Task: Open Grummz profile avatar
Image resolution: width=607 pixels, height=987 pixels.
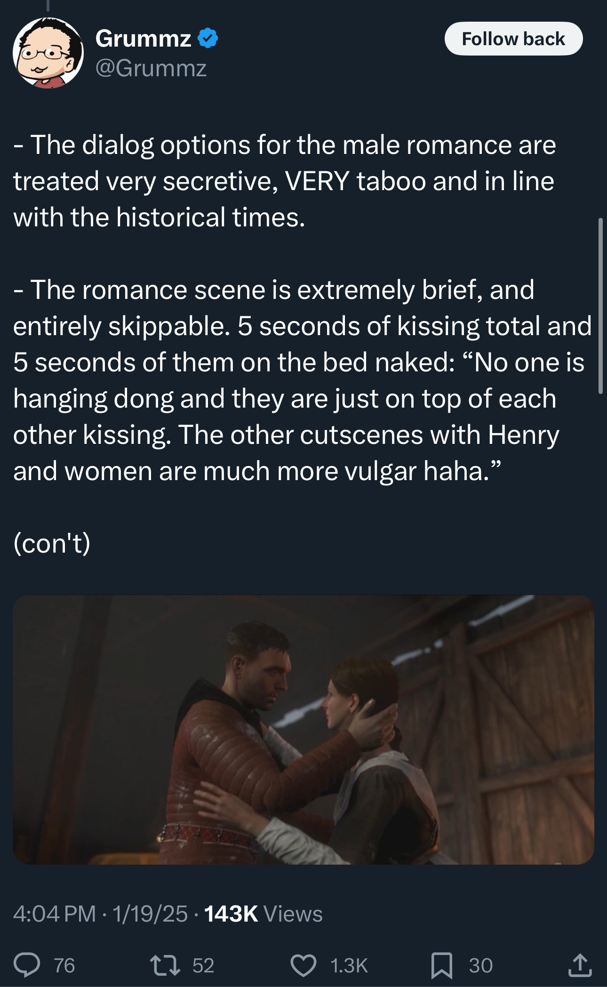Action: 48,53
